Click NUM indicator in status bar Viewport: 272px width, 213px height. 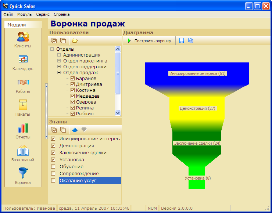point(153,208)
